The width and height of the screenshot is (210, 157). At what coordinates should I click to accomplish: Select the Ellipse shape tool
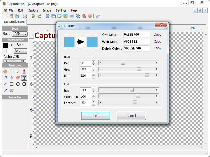pos(18,84)
